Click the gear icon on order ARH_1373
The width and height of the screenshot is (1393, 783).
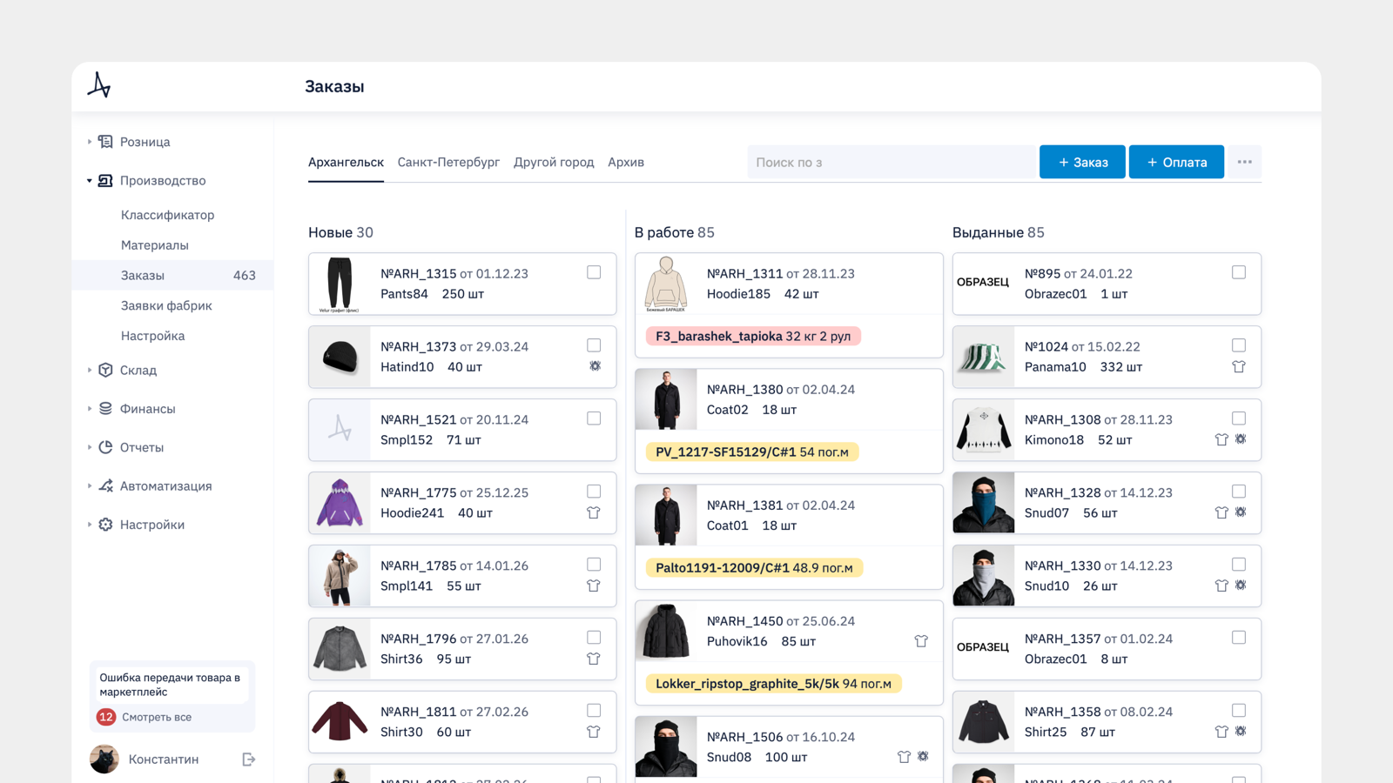[x=595, y=366]
